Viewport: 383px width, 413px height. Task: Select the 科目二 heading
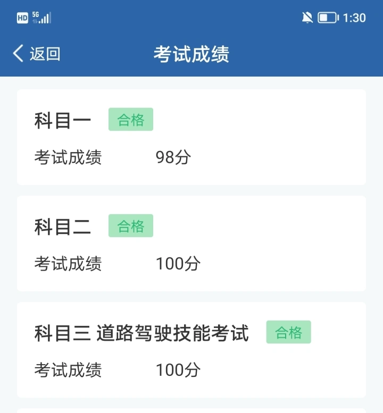tap(62, 227)
